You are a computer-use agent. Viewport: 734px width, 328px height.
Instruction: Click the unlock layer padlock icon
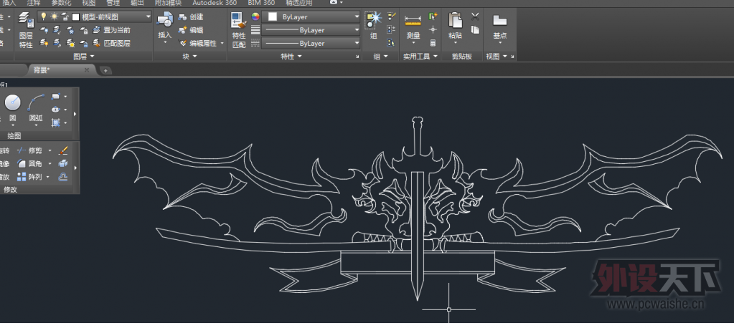click(84, 43)
